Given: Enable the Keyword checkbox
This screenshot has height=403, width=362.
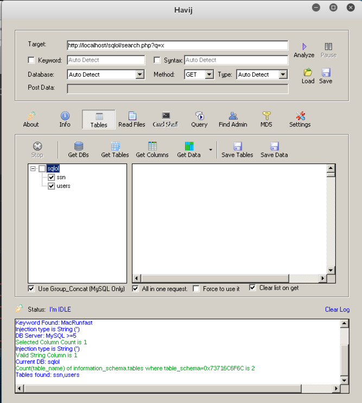Looking at the screenshot, I should click(31, 60).
